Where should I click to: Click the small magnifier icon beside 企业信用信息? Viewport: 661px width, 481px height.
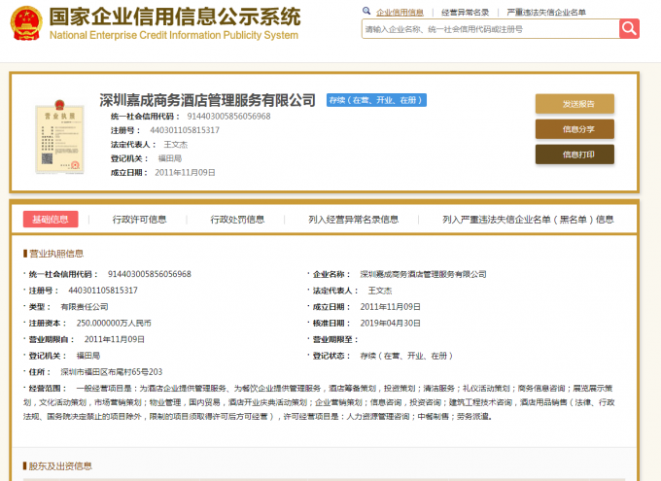[366, 11]
